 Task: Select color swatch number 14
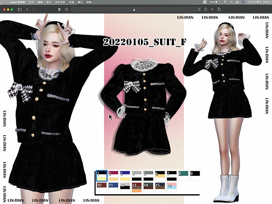[148, 187]
